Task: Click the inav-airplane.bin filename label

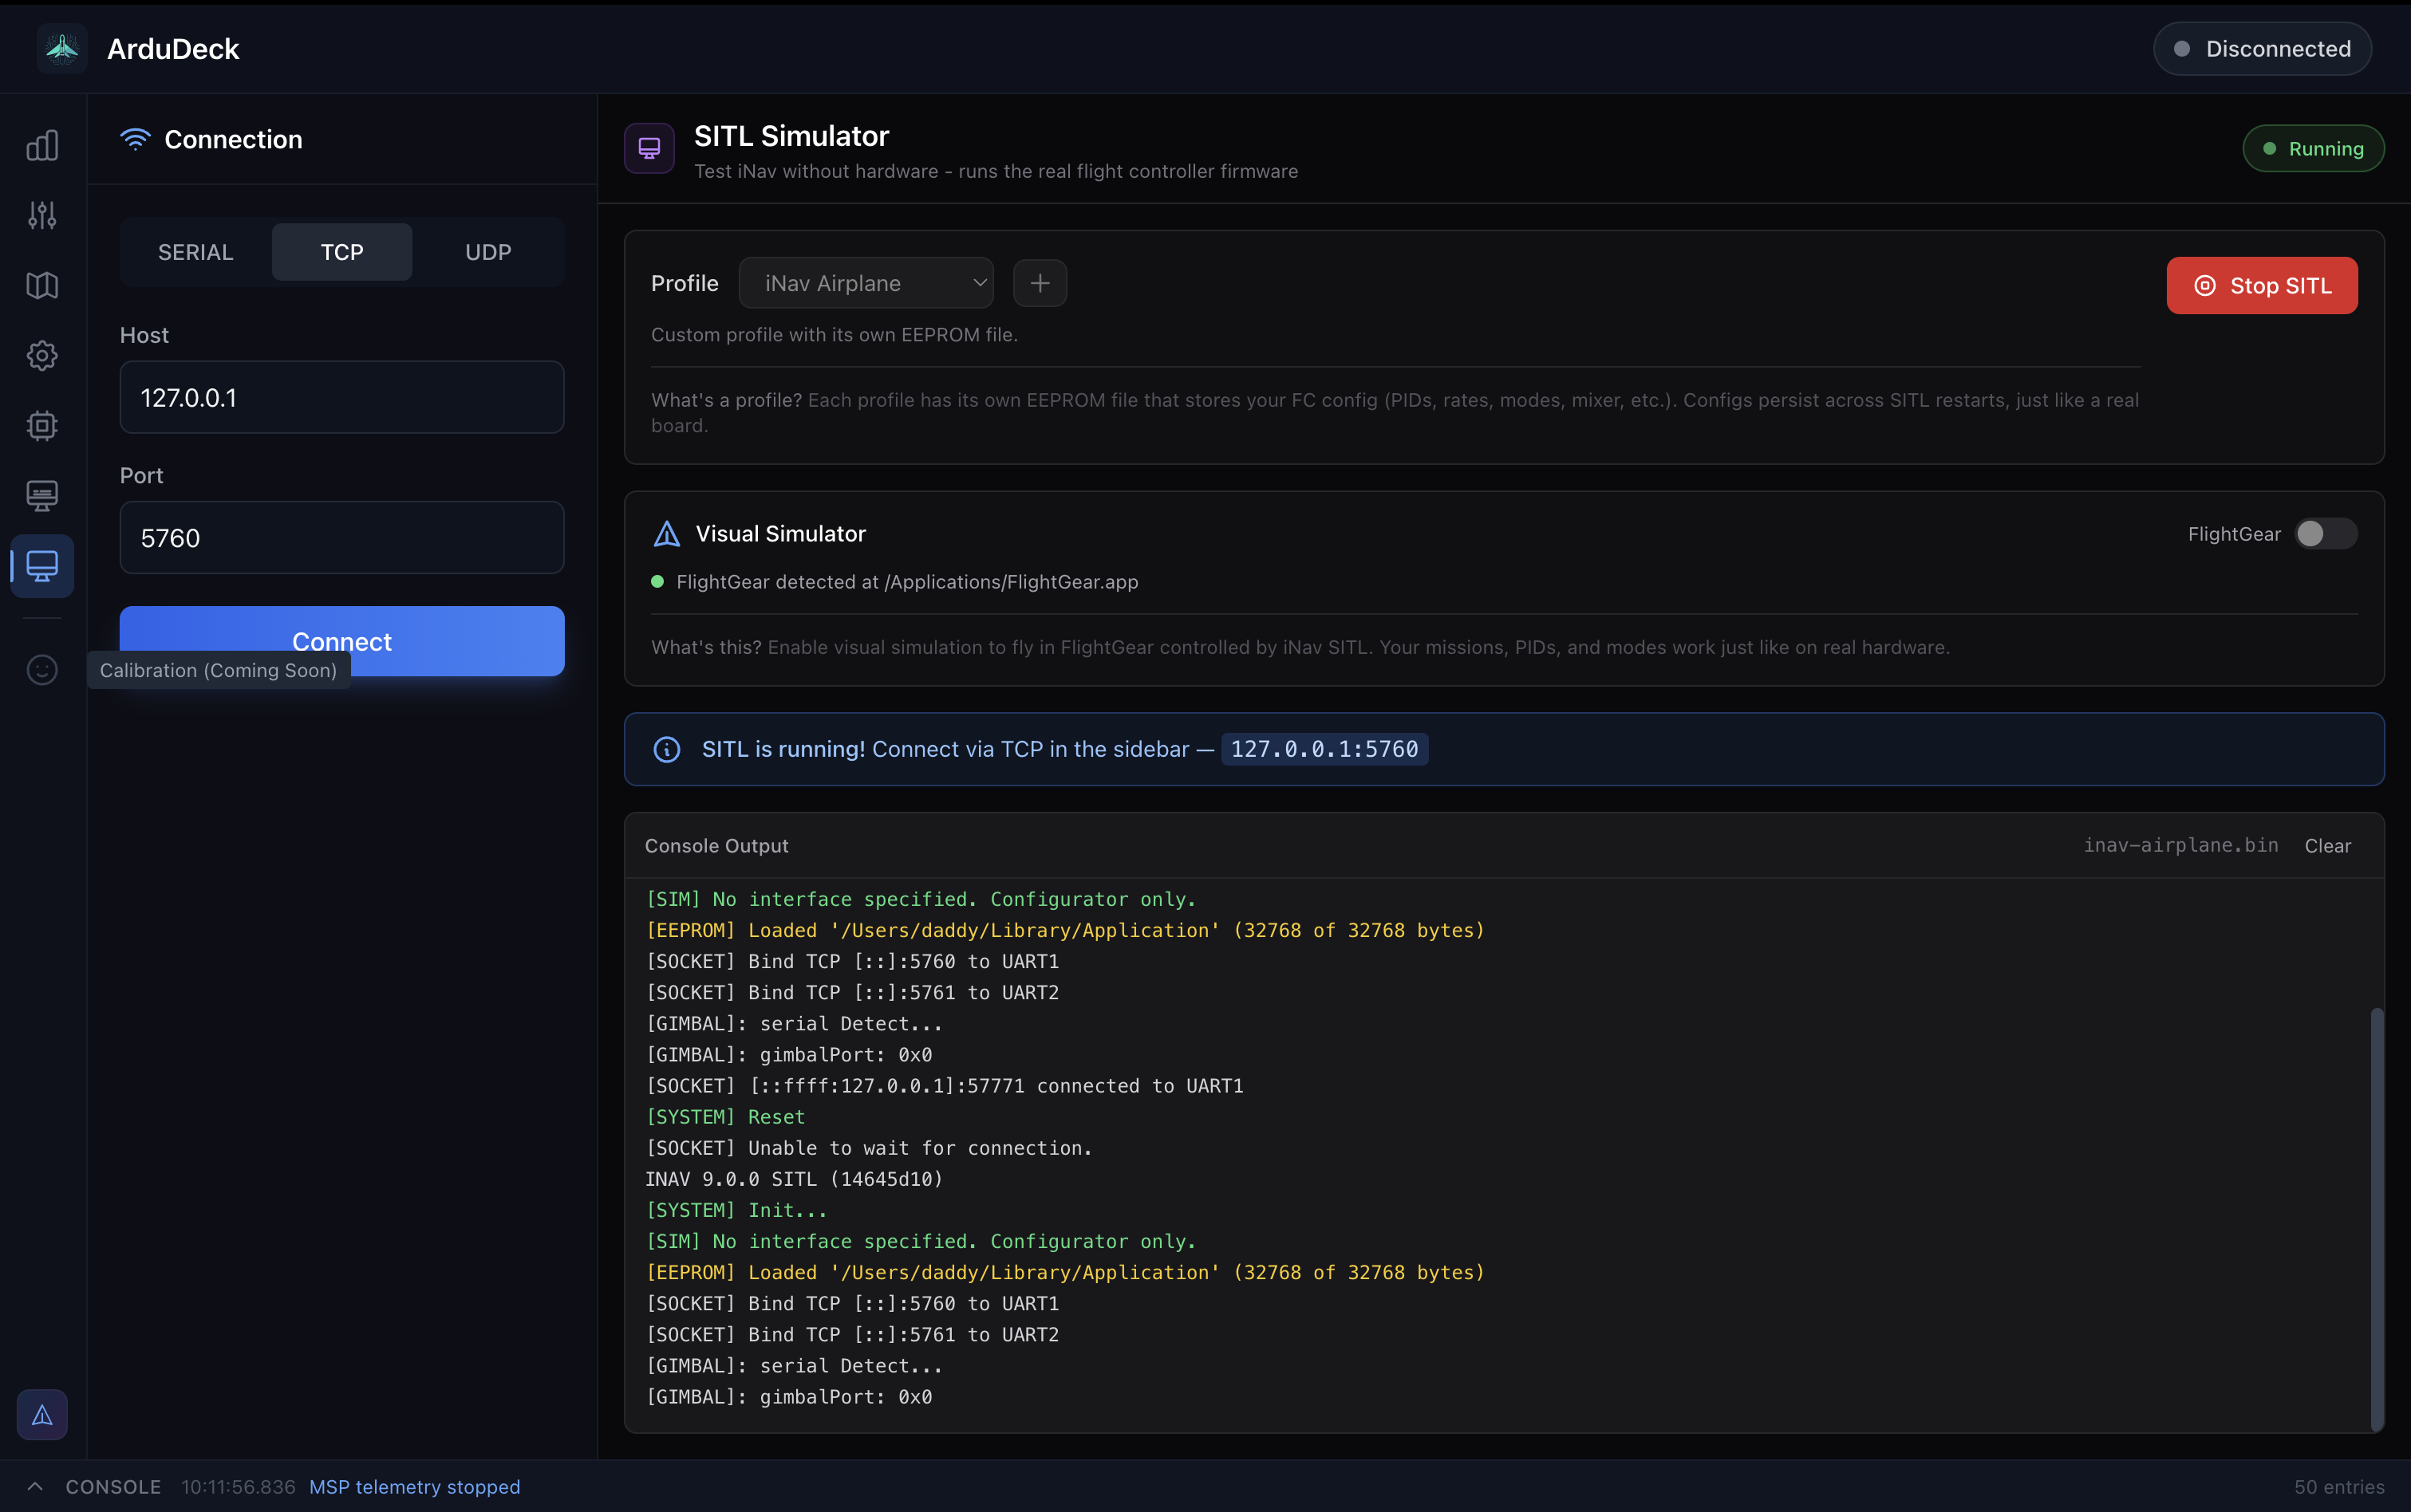Action: click(x=2181, y=846)
